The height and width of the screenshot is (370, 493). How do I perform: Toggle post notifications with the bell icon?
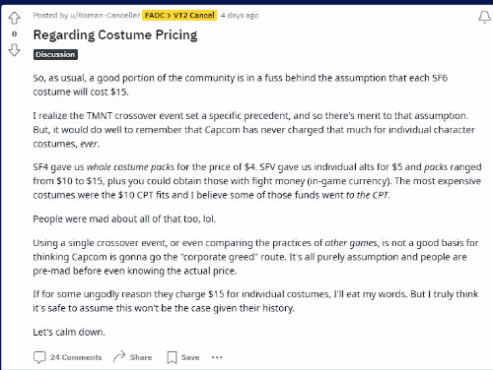tap(484, 17)
